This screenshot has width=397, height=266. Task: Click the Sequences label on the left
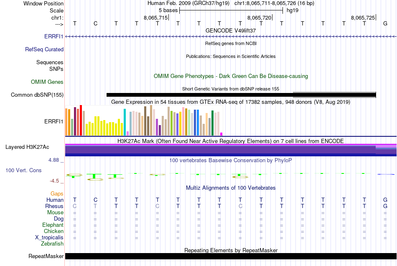tap(50, 62)
